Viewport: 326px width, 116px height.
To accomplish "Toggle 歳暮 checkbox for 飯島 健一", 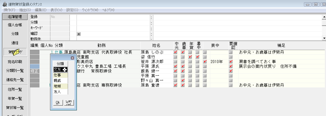I will (x=183, y=71).
